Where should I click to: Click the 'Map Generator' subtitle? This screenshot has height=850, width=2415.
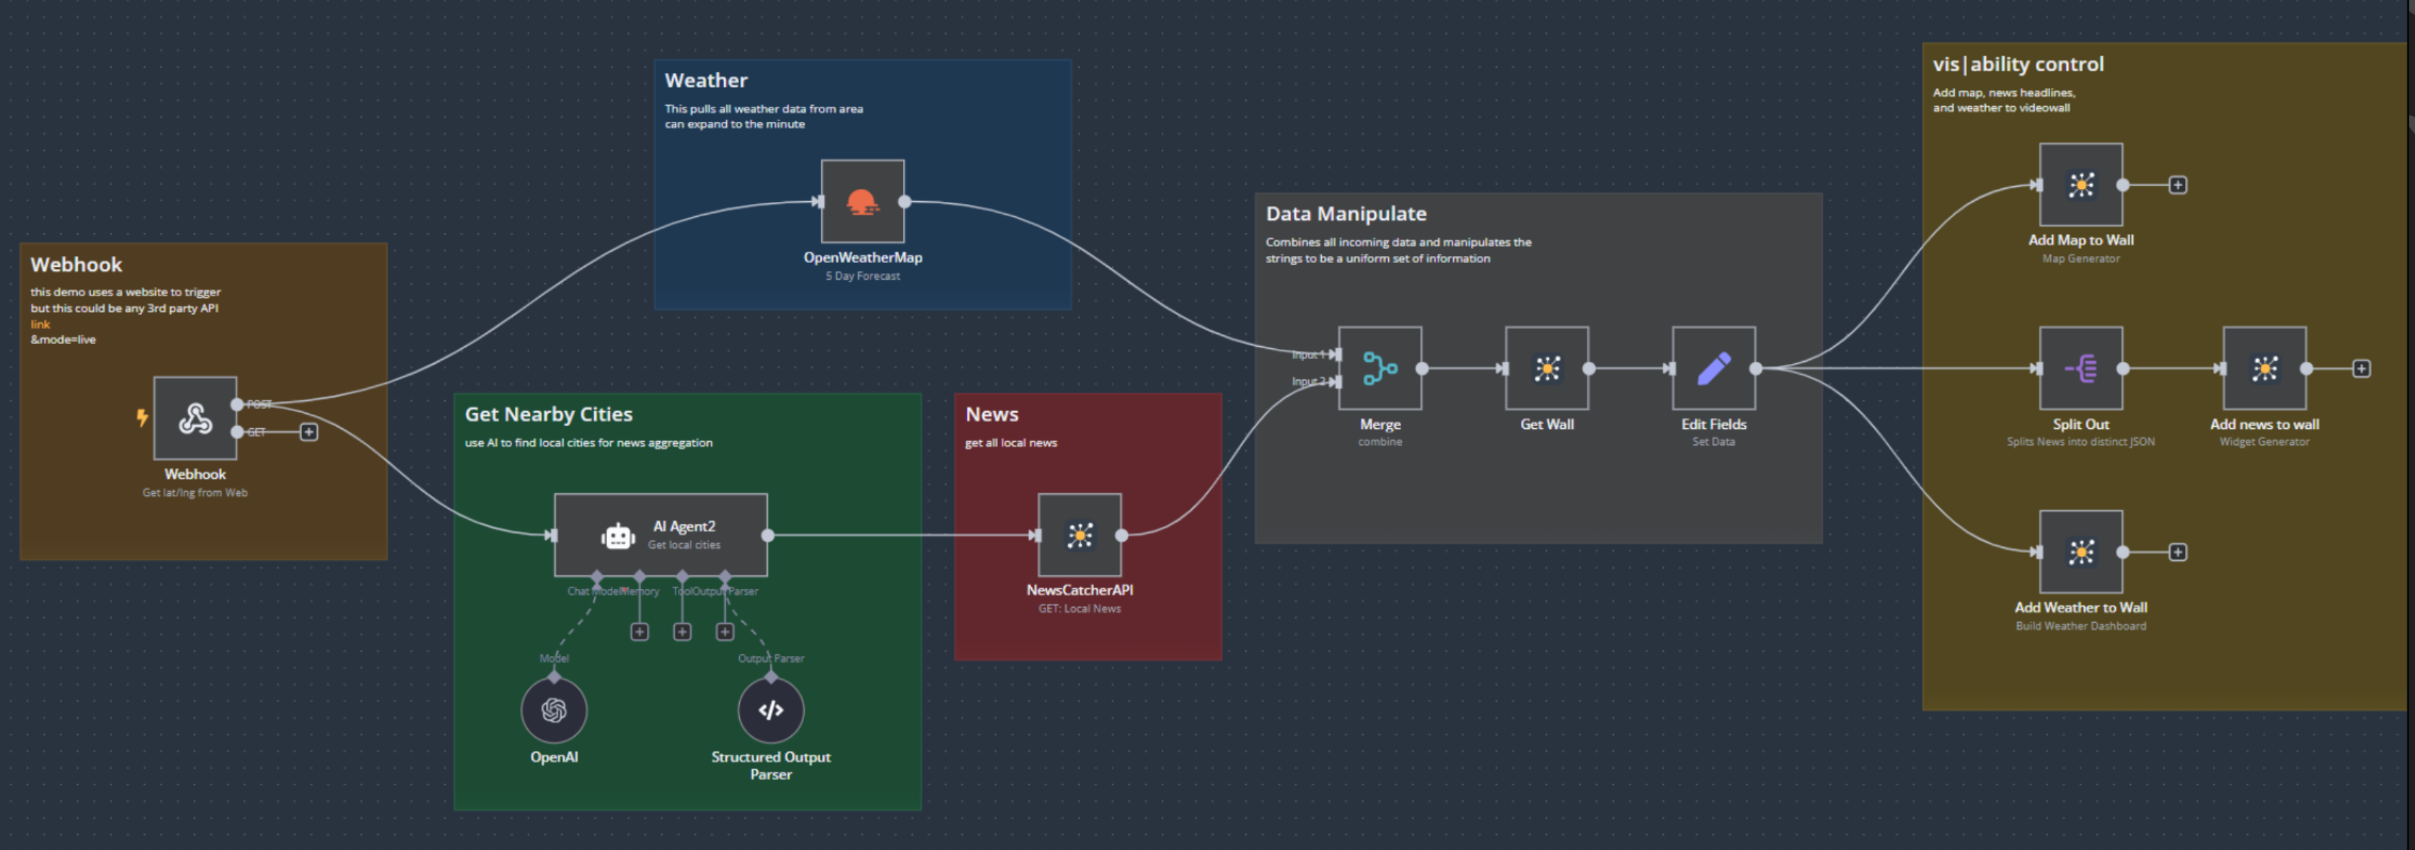click(2080, 259)
